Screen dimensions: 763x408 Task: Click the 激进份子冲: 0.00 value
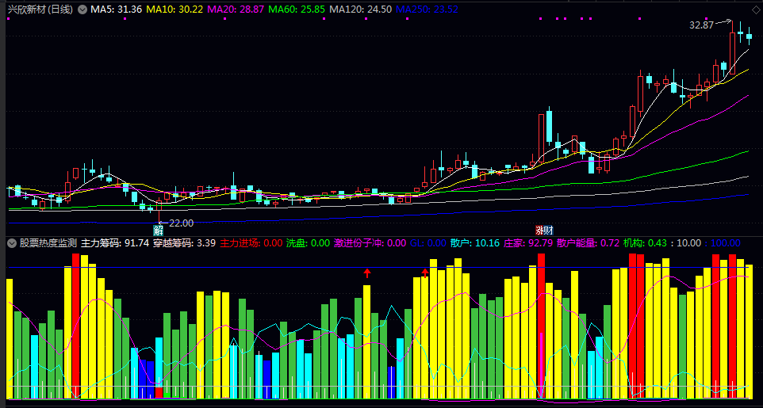(x=370, y=244)
